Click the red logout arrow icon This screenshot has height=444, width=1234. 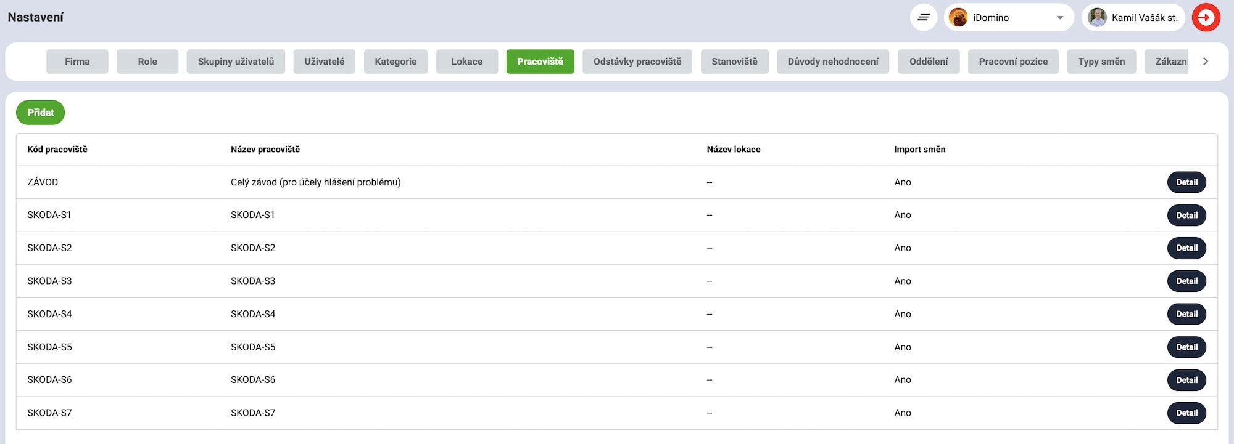point(1206,17)
